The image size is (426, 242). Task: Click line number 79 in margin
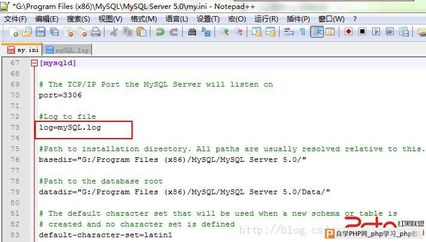pyautogui.click(x=15, y=192)
